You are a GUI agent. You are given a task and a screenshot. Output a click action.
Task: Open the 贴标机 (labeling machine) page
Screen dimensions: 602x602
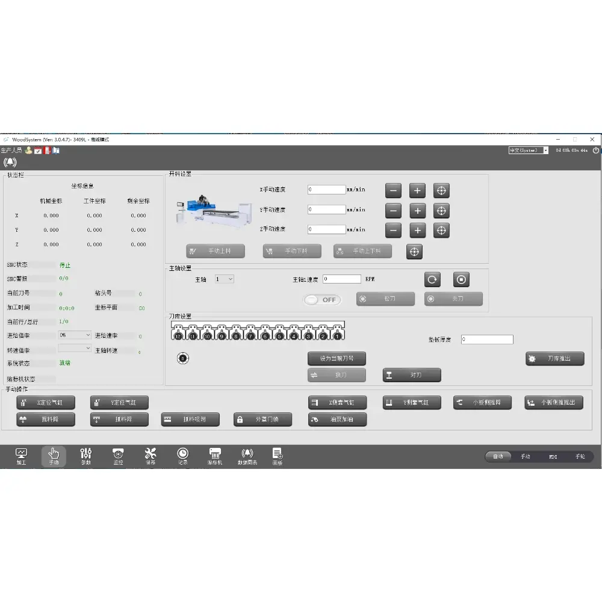click(215, 456)
